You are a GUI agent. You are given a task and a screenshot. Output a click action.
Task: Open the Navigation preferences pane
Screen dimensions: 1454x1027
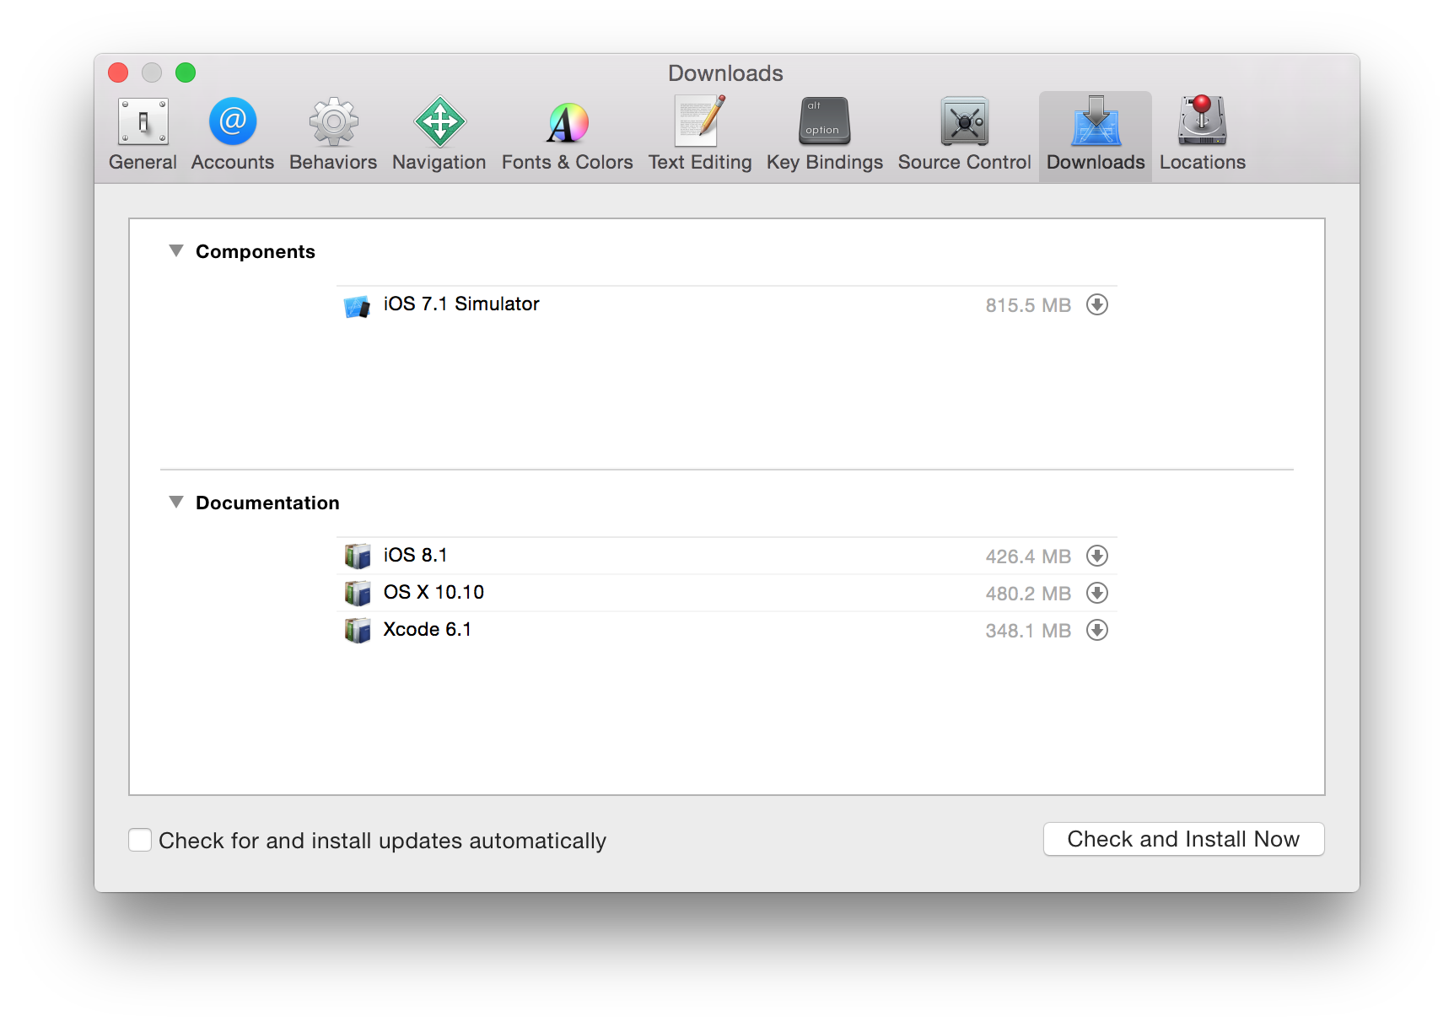coord(439,135)
